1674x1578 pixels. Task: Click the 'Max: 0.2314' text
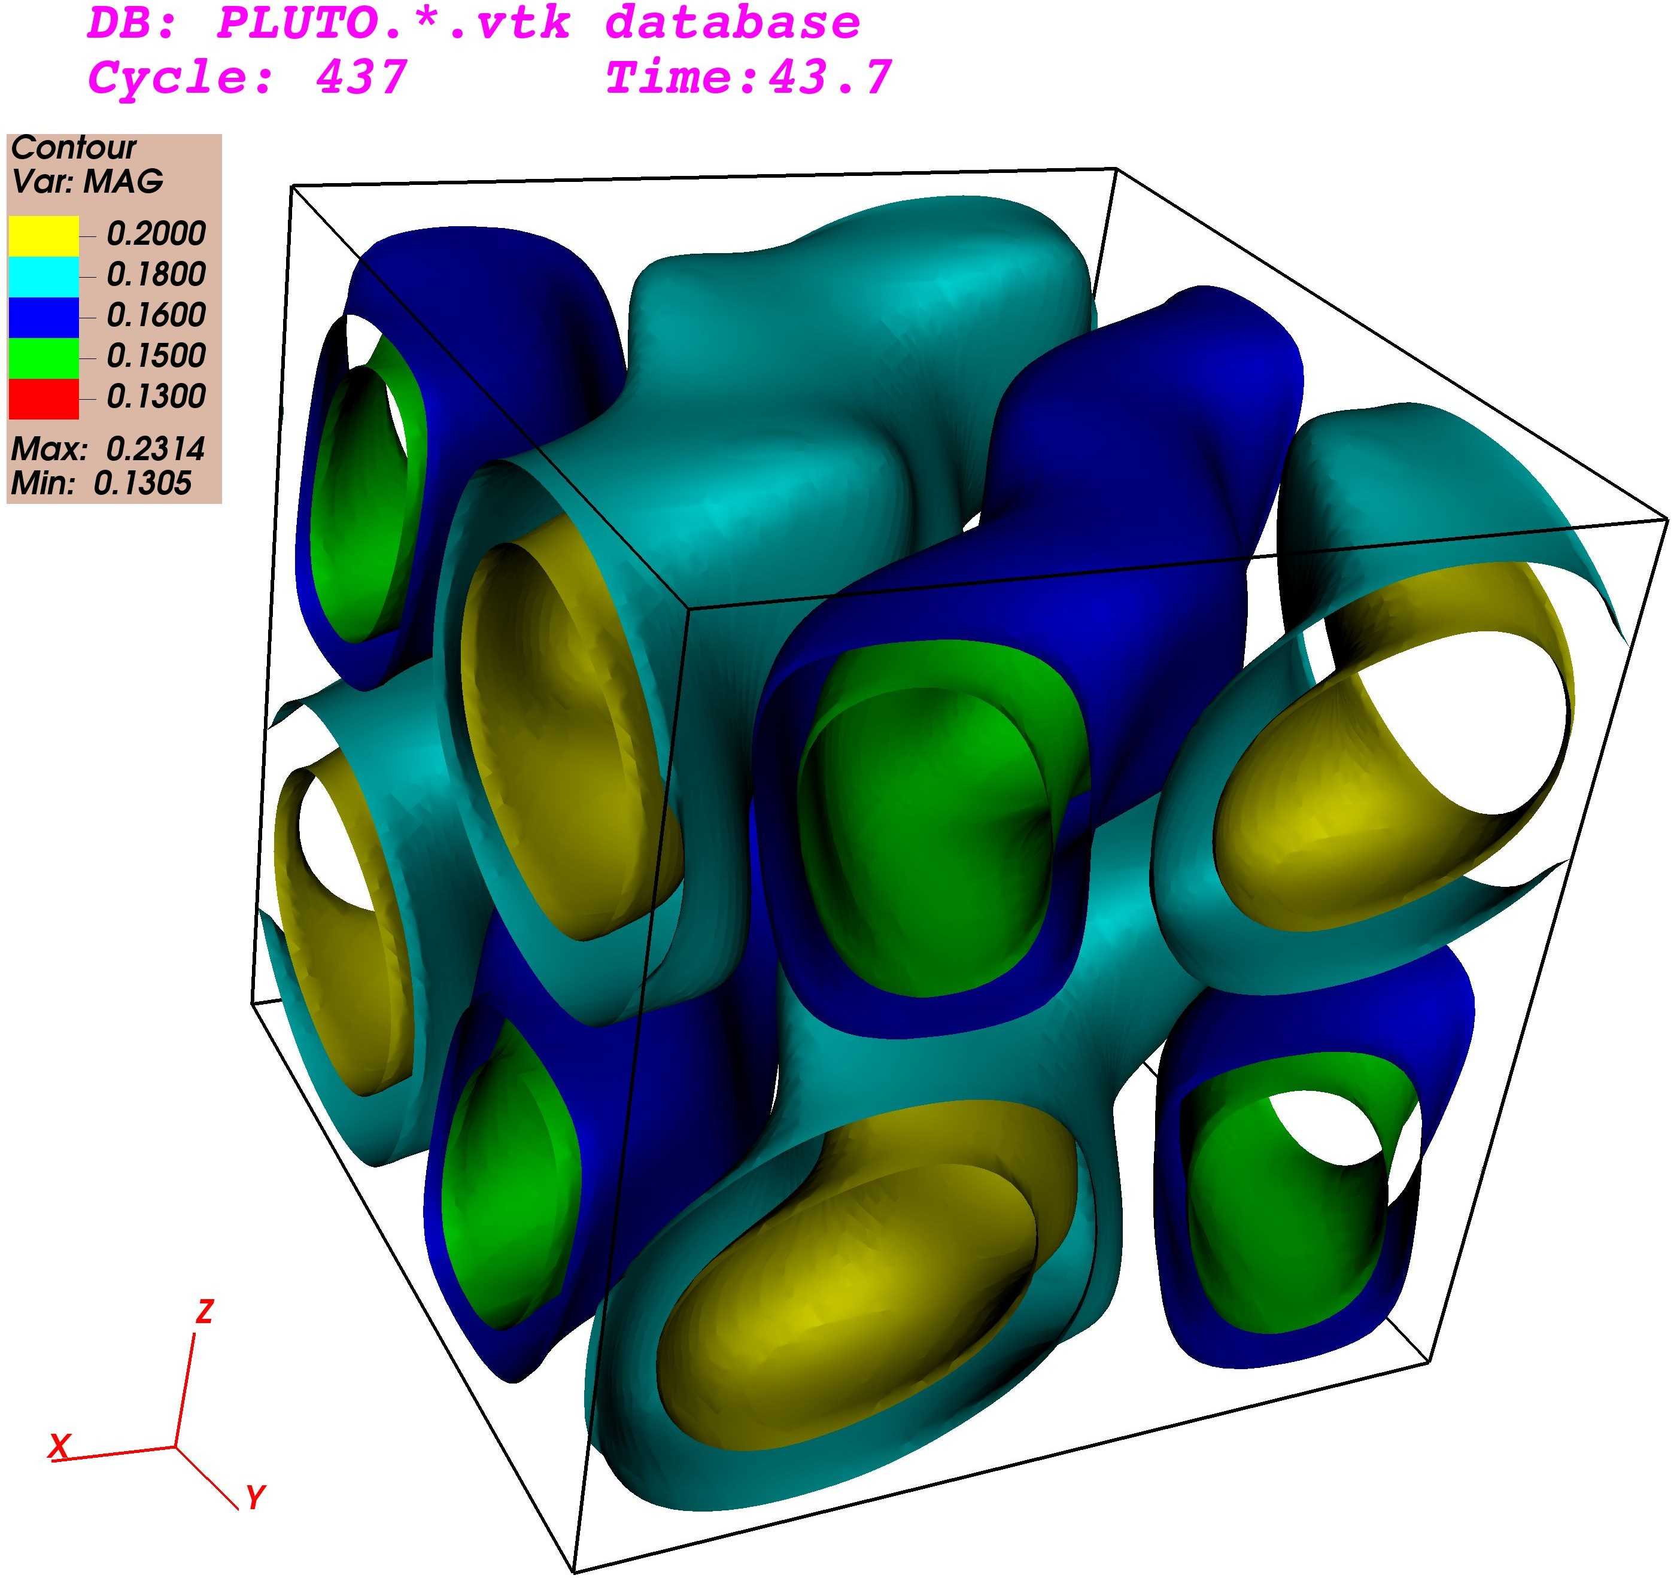[108, 449]
